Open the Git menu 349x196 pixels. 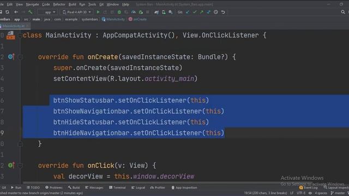[x=101, y=4]
